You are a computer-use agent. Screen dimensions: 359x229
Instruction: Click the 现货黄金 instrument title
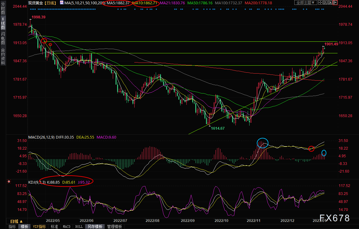(36, 3)
